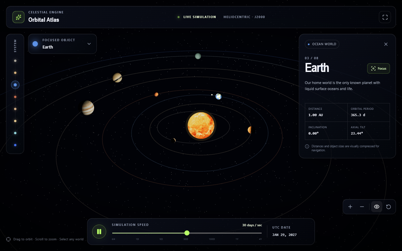Select the tan Jupiter dot in system sidebar
The width and height of the screenshot is (402, 251).
click(x=15, y=109)
